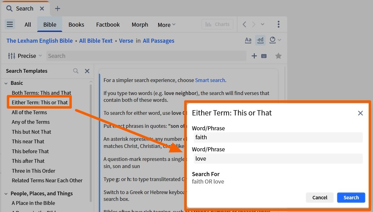Change the All Passages range

coord(158,41)
